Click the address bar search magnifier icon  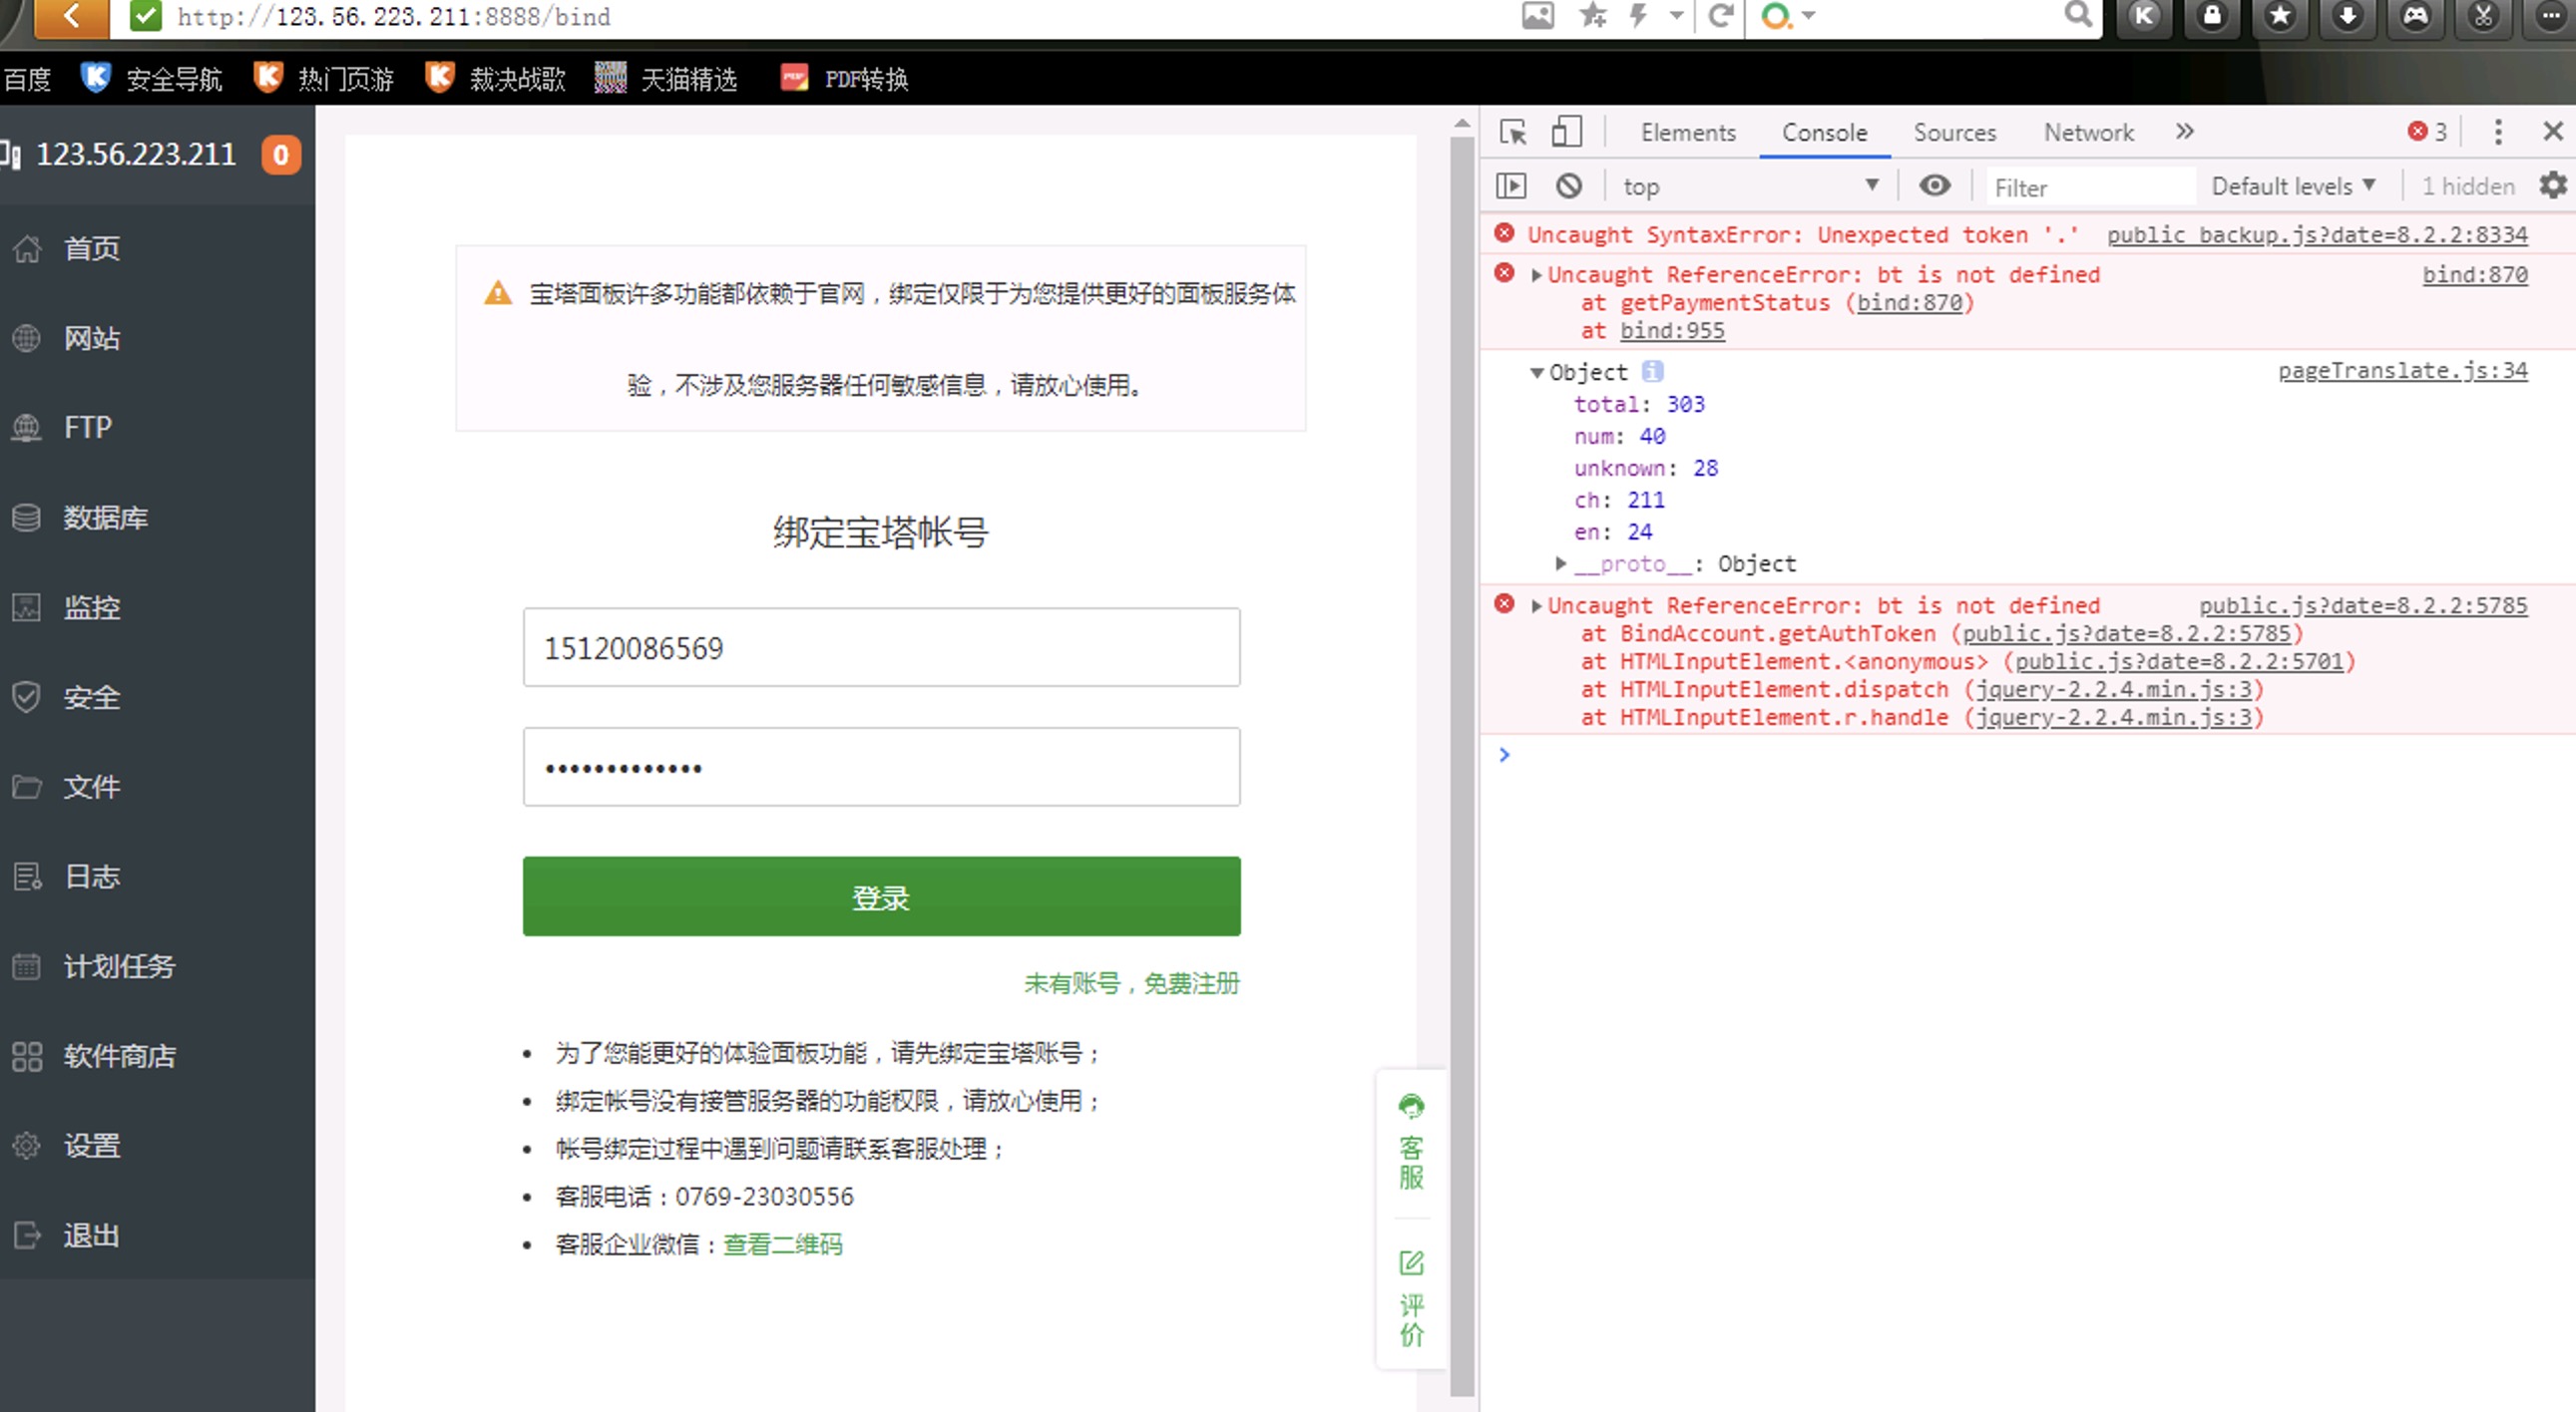(x=2078, y=15)
